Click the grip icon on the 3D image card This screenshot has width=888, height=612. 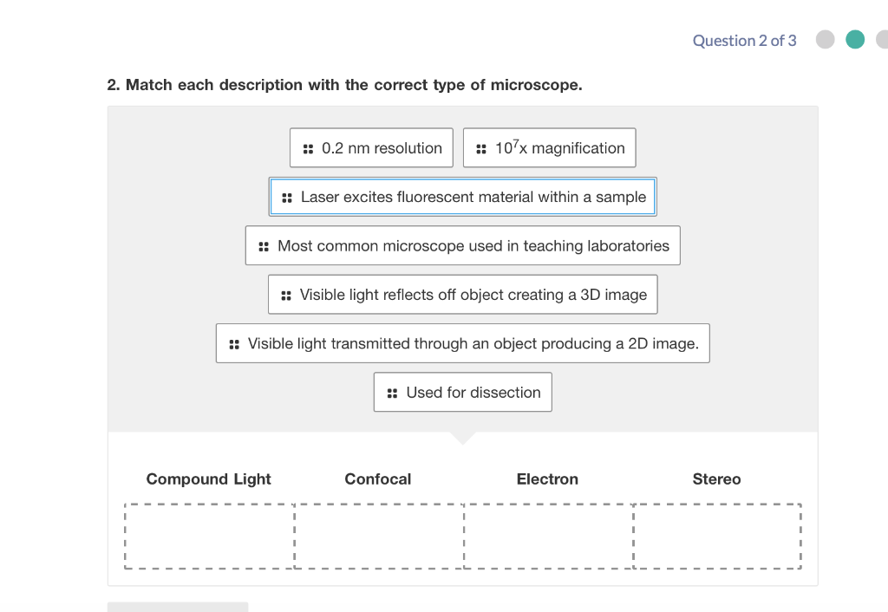tap(286, 294)
